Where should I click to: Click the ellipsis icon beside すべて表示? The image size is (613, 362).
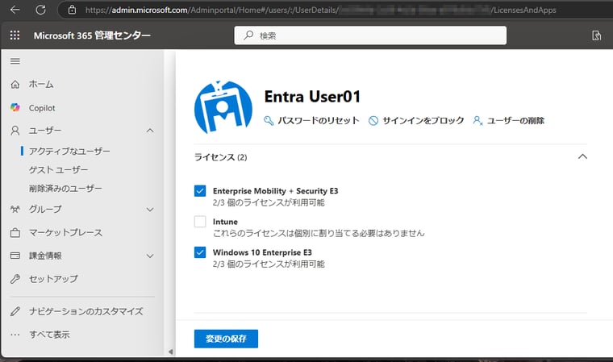pos(15,335)
